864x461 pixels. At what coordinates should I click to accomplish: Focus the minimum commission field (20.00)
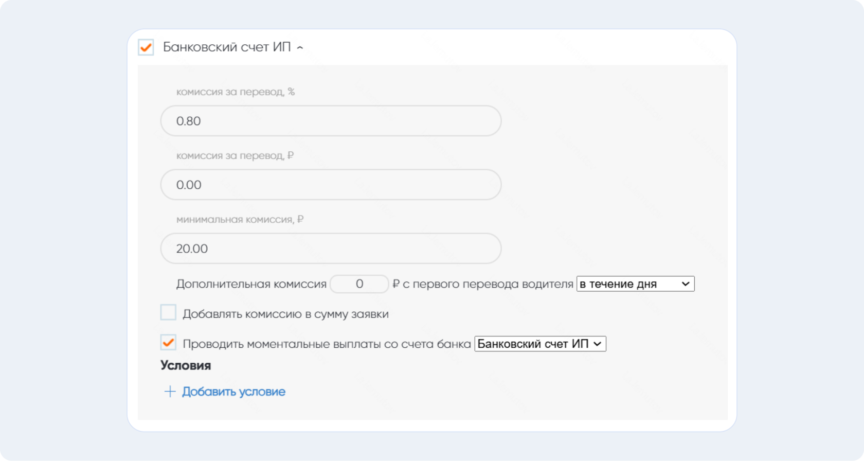click(x=331, y=249)
